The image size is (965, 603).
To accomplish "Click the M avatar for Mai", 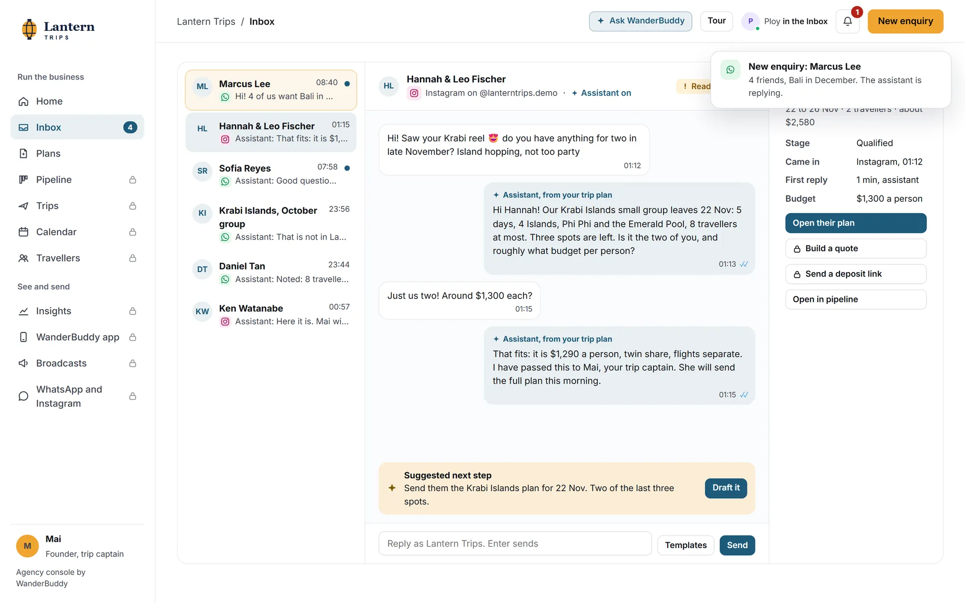I will pyautogui.click(x=28, y=546).
